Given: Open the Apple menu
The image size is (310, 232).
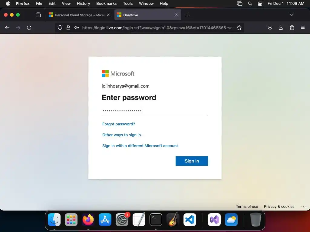Looking at the screenshot, I should point(8,4).
